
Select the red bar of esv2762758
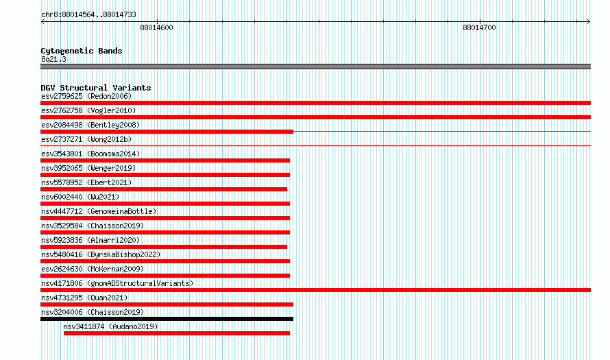315,117
